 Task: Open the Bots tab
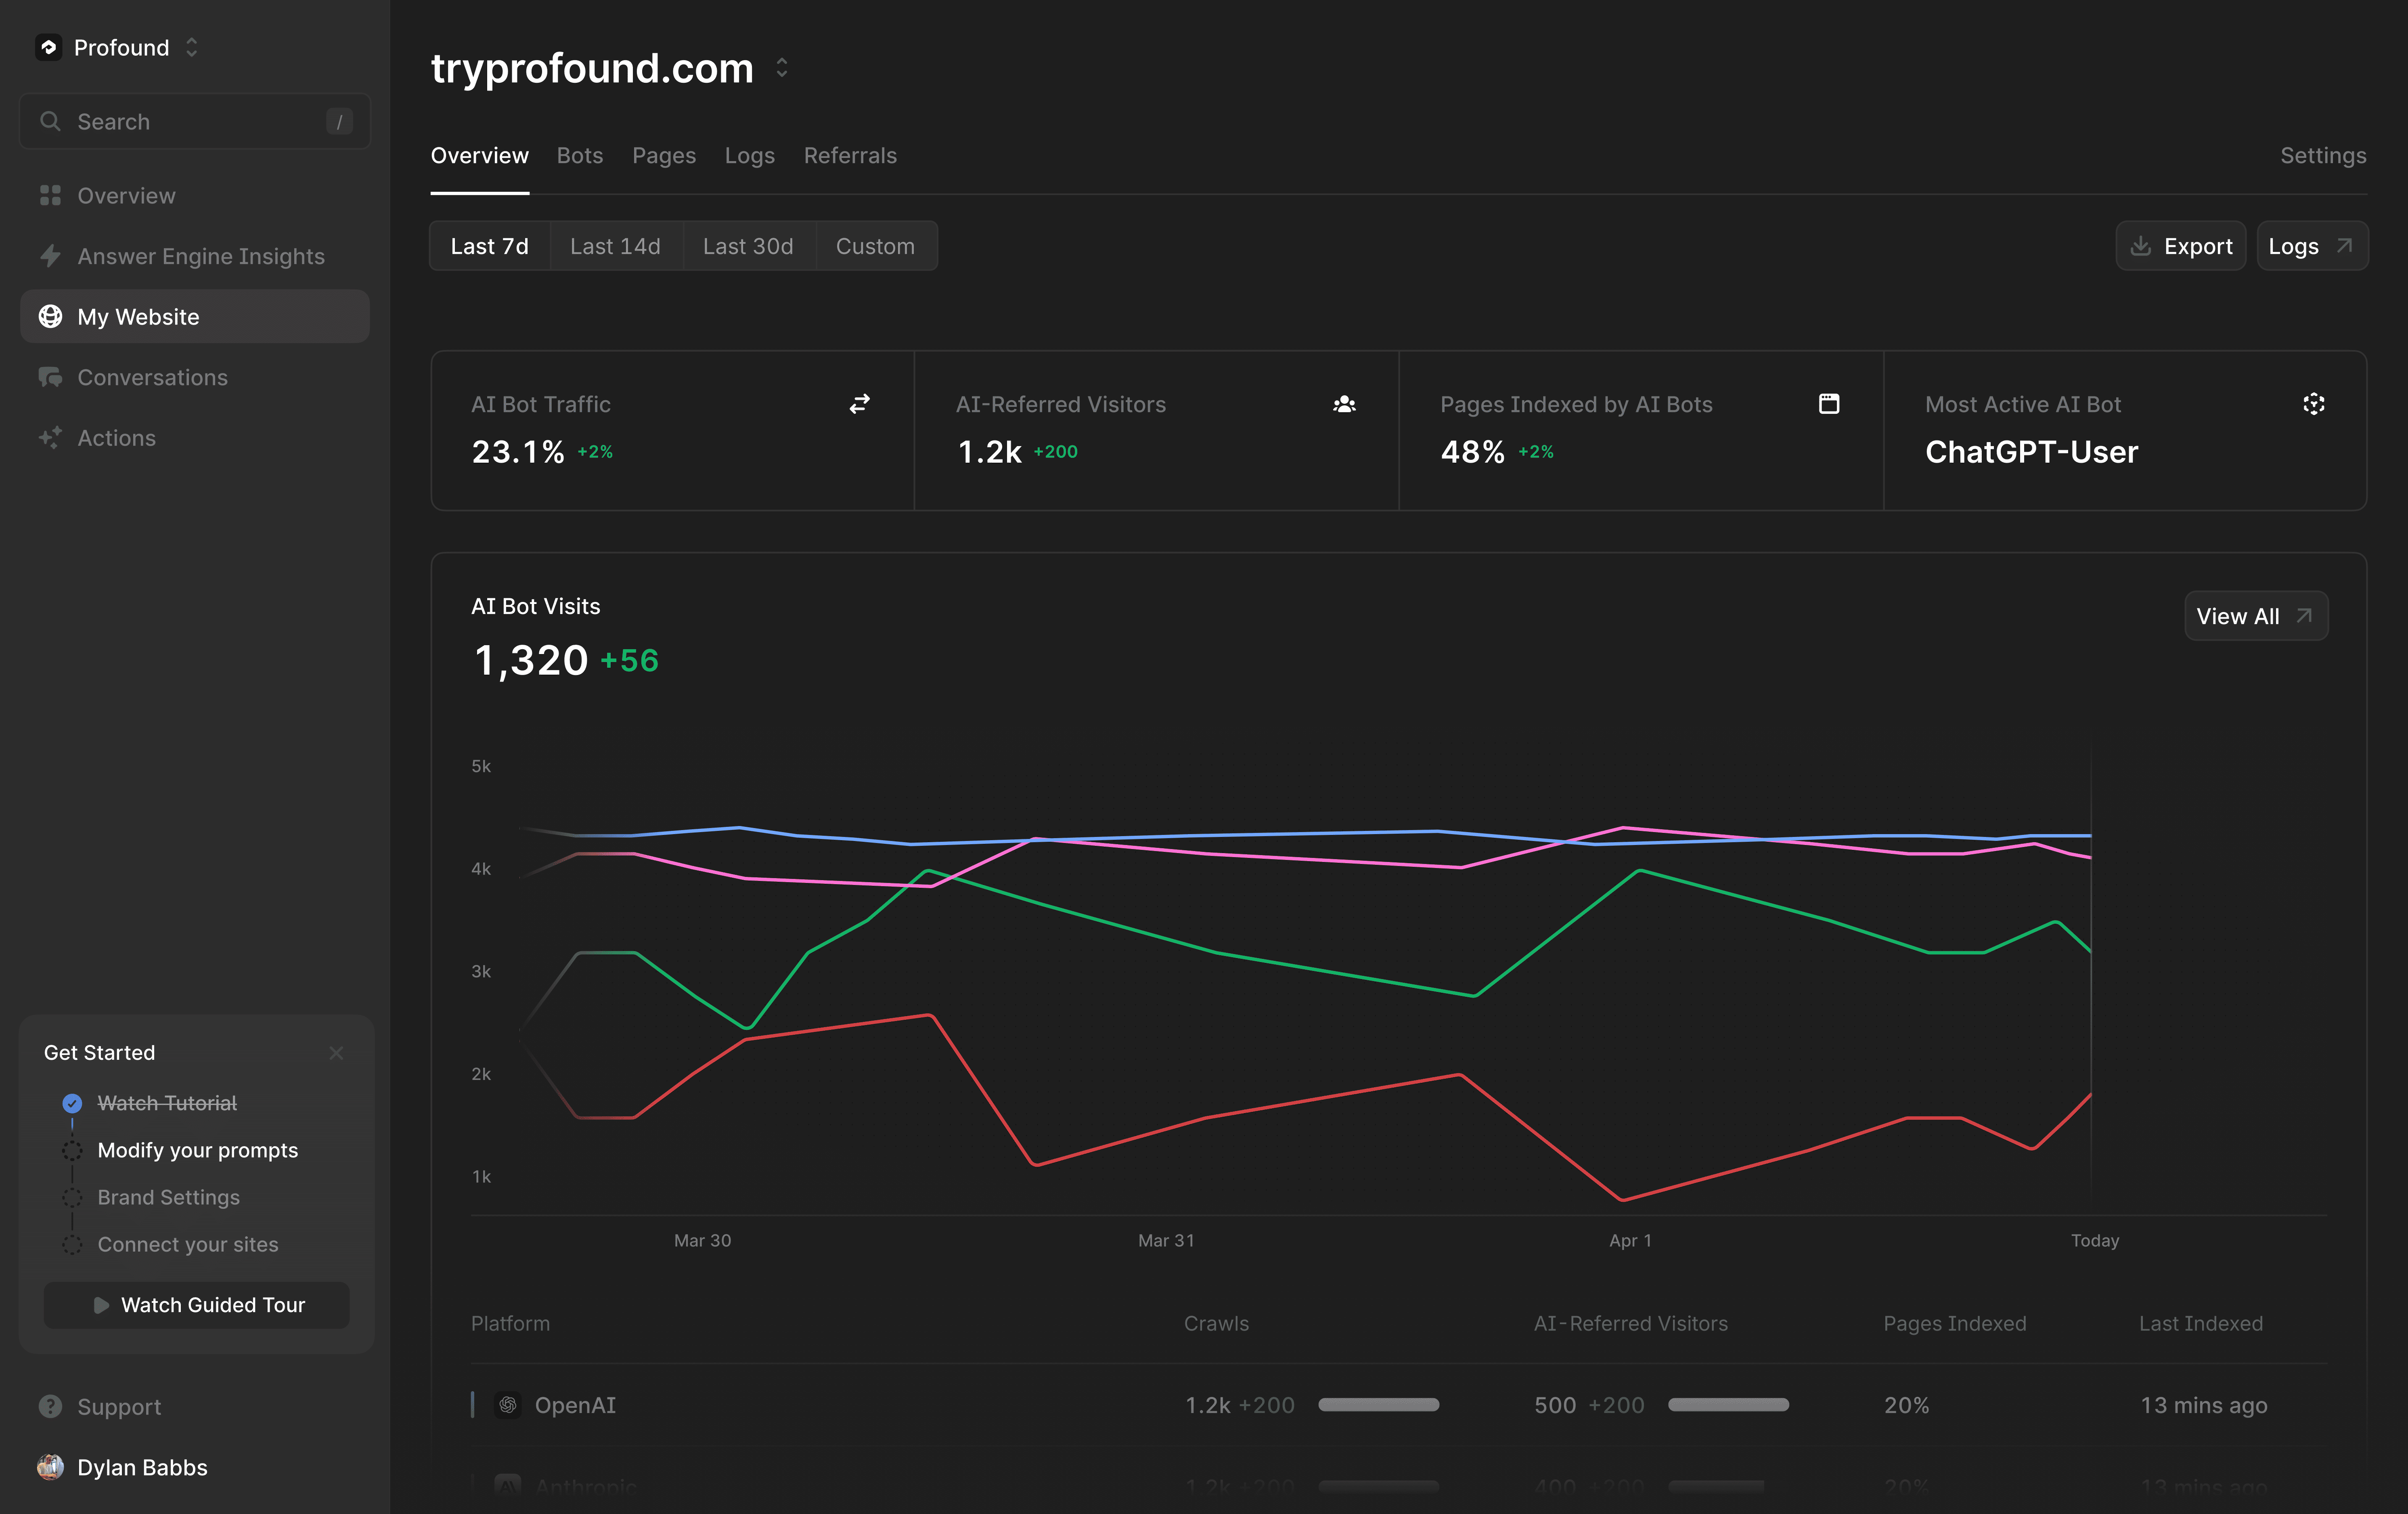580,155
